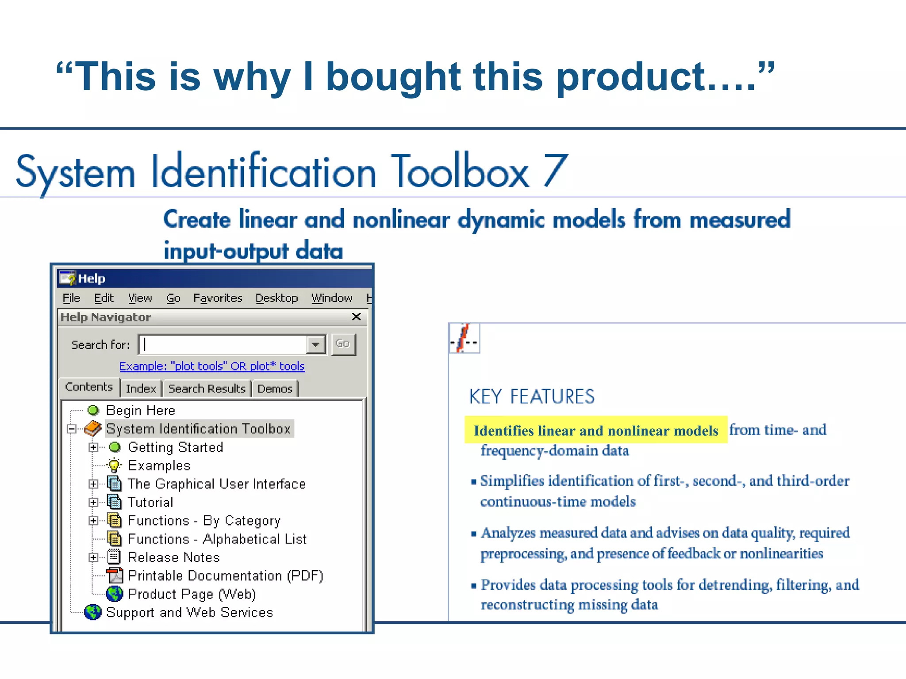906x679 pixels.
Task: Click the Release Notes notepad icon
Action: point(115,557)
